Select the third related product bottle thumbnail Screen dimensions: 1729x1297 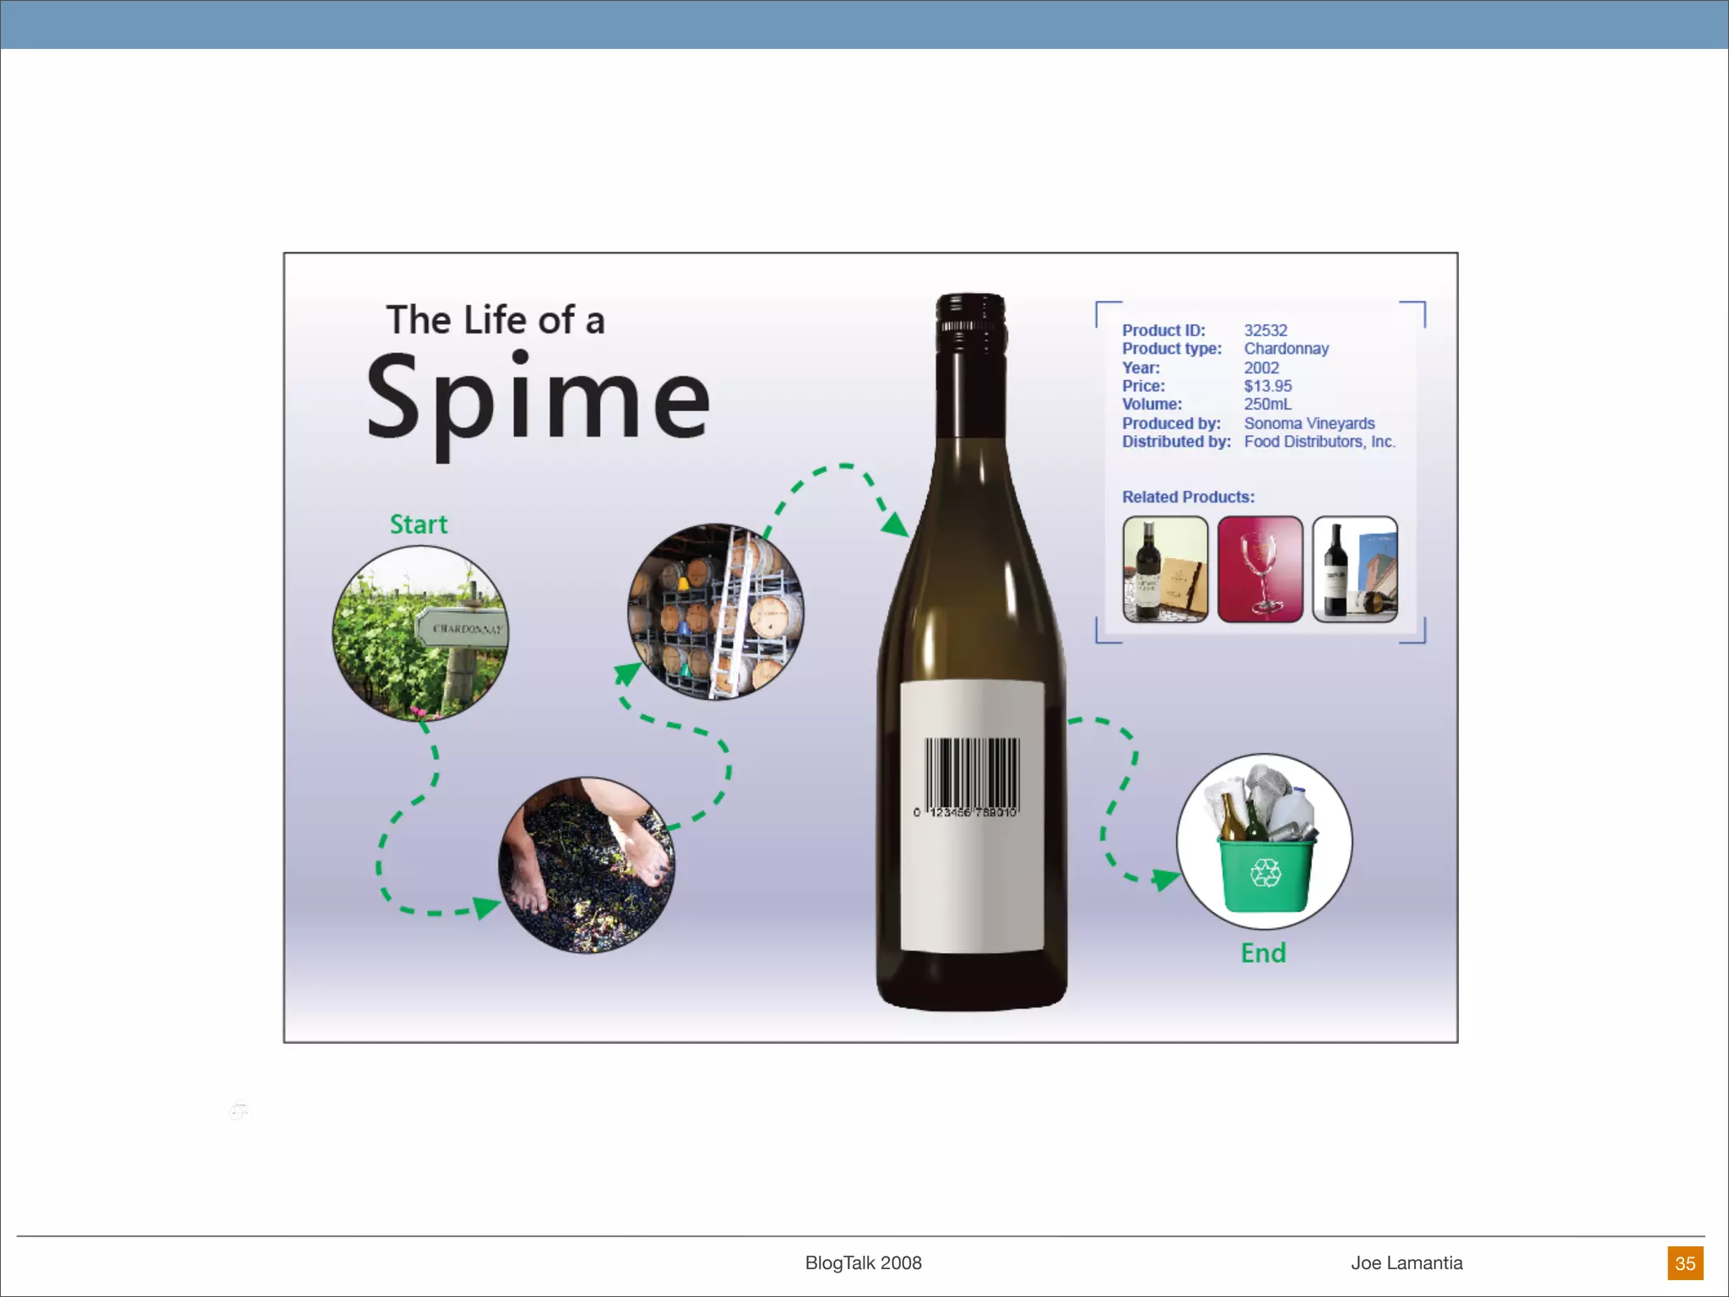click(1355, 569)
